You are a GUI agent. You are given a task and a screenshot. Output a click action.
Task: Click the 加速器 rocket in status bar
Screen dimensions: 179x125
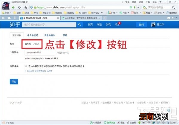coord(131,123)
